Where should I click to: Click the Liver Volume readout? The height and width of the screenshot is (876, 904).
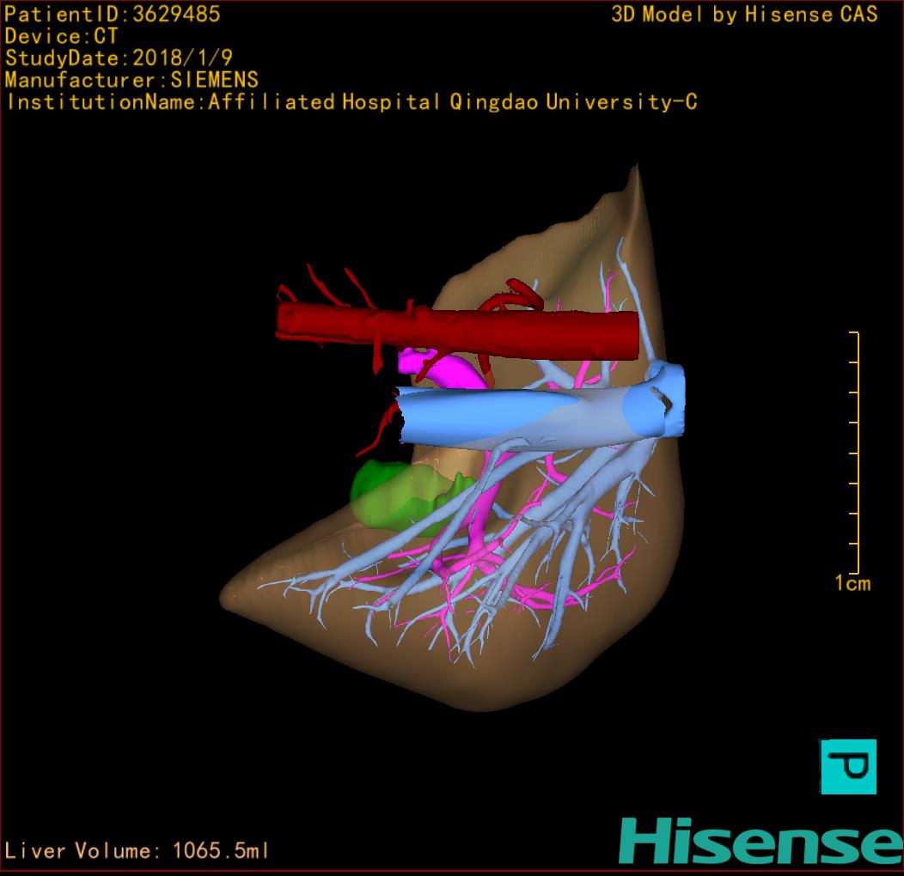coord(137,851)
